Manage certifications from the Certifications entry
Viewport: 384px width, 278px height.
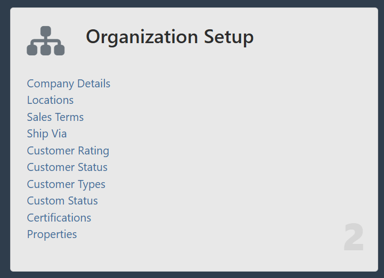(x=59, y=218)
